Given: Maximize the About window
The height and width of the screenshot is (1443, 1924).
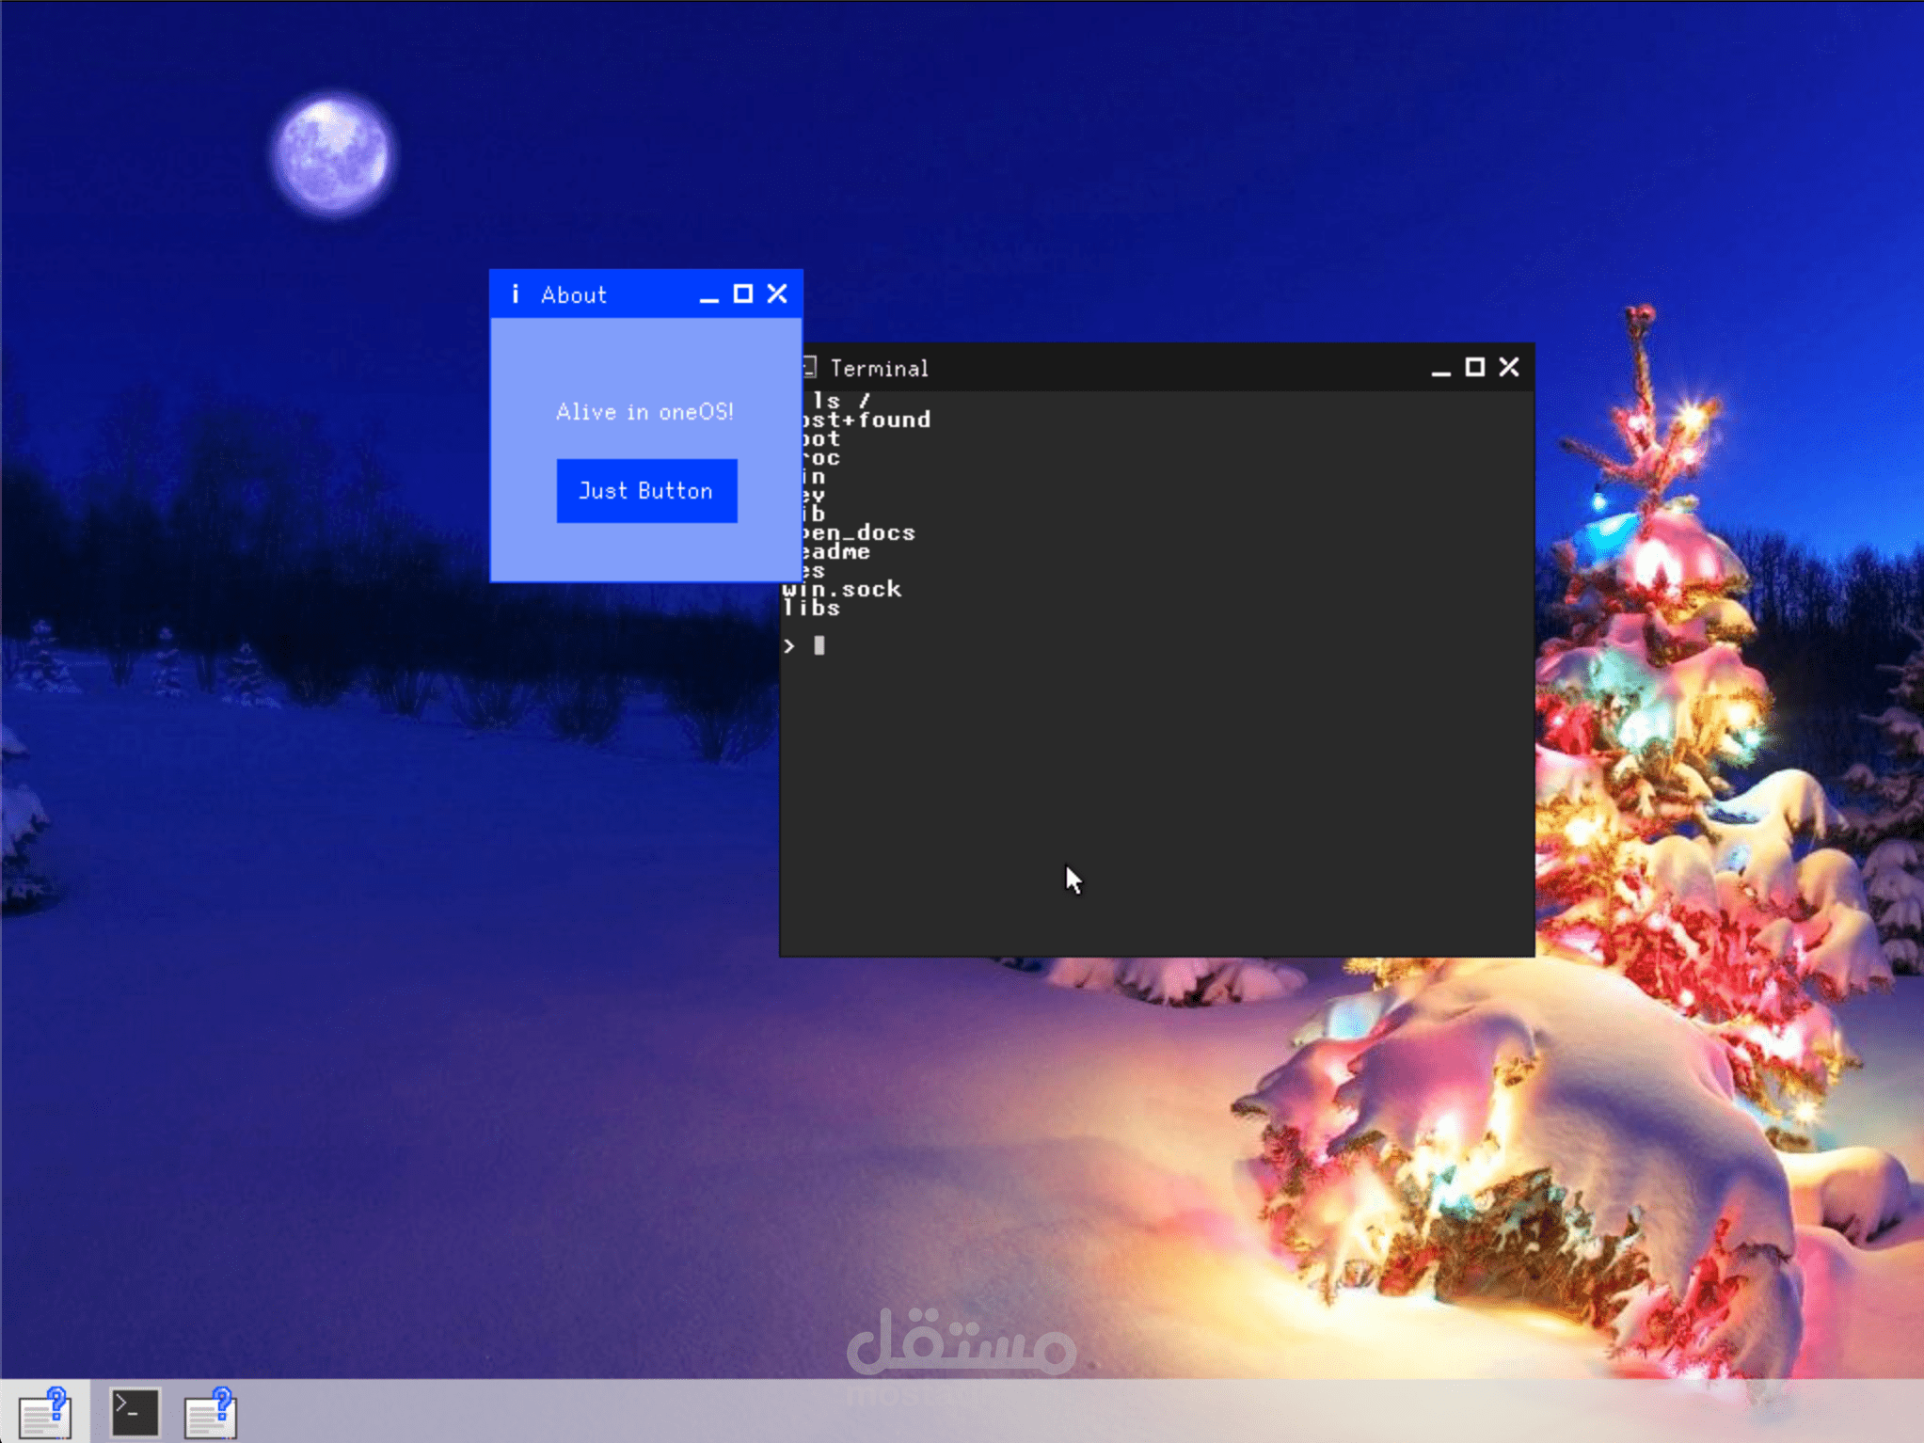Looking at the screenshot, I should [742, 294].
